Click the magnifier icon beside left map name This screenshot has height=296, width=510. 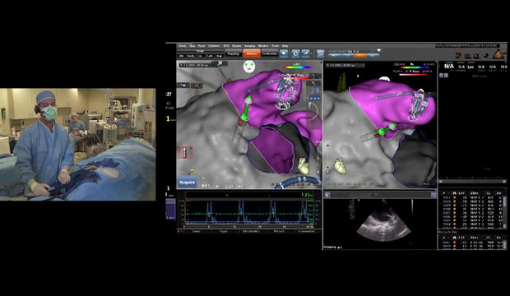coord(220,63)
